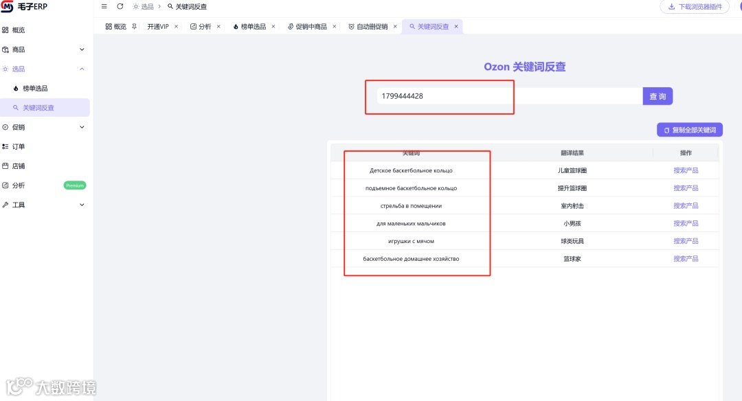
Task: Open the 概览 tab
Action: click(116, 27)
